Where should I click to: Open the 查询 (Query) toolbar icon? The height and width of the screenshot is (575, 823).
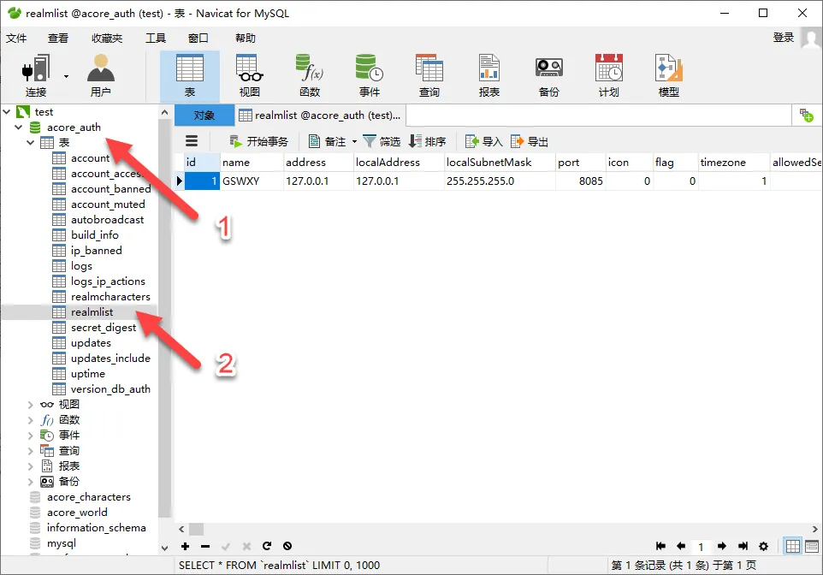point(429,76)
